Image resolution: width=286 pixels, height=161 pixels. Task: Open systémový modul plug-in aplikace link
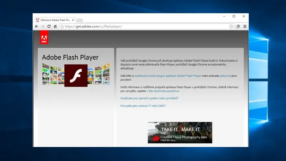(168, 76)
